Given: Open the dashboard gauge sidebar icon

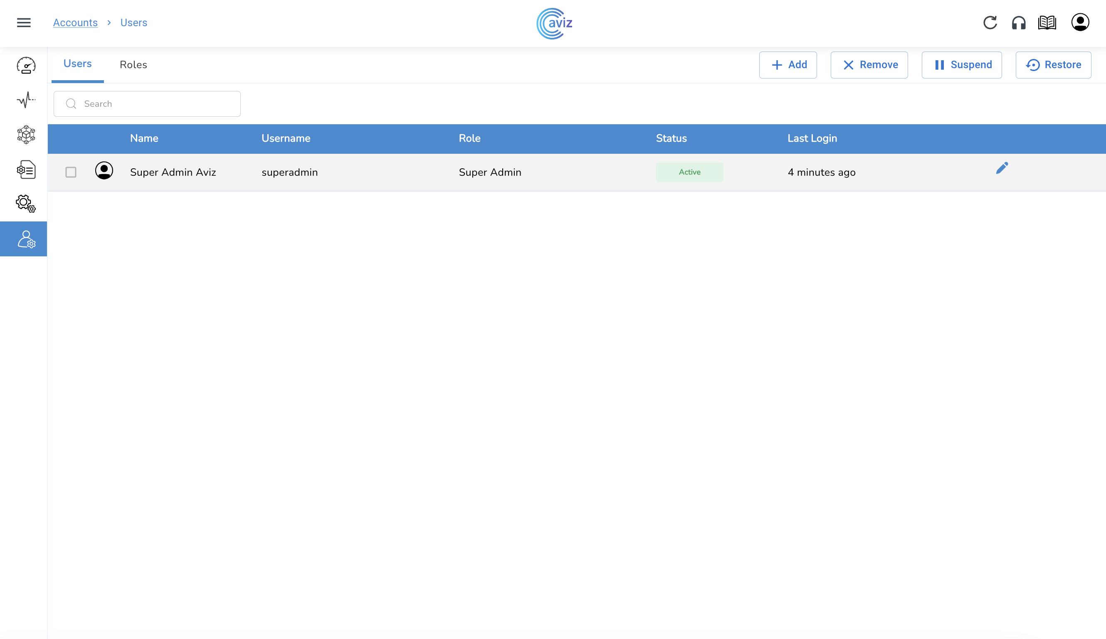Looking at the screenshot, I should pyautogui.click(x=26, y=65).
